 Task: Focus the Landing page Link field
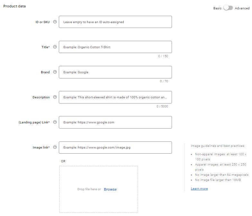click(x=115, y=122)
